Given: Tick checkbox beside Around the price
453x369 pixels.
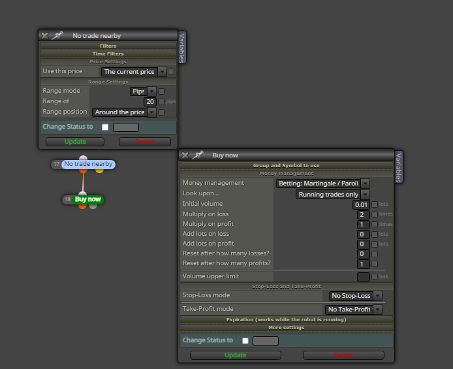Looking at the screenshot, I should (x=161, y=112).
